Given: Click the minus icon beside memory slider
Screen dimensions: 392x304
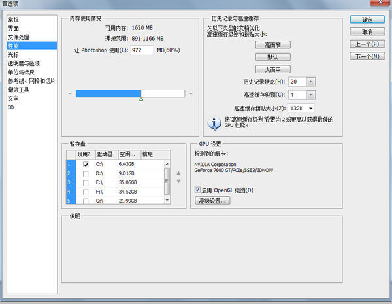Looking at the screenshot, I should coord(69,93).
